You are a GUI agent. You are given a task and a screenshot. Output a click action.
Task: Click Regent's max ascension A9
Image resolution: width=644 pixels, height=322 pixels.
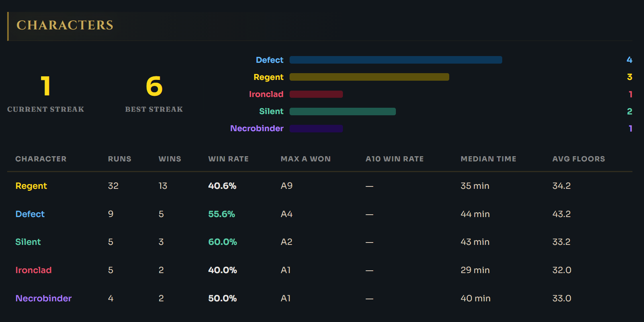click(x=287, y=186)
